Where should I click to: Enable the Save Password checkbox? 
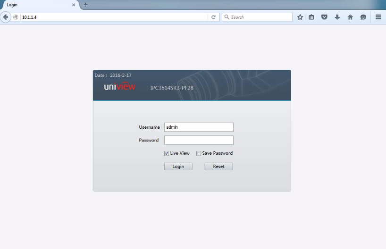[198, 153]
